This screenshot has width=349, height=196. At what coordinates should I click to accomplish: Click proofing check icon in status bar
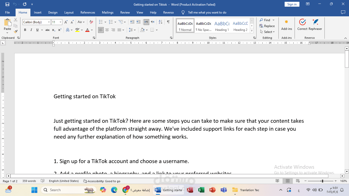[x=43, y=181]
